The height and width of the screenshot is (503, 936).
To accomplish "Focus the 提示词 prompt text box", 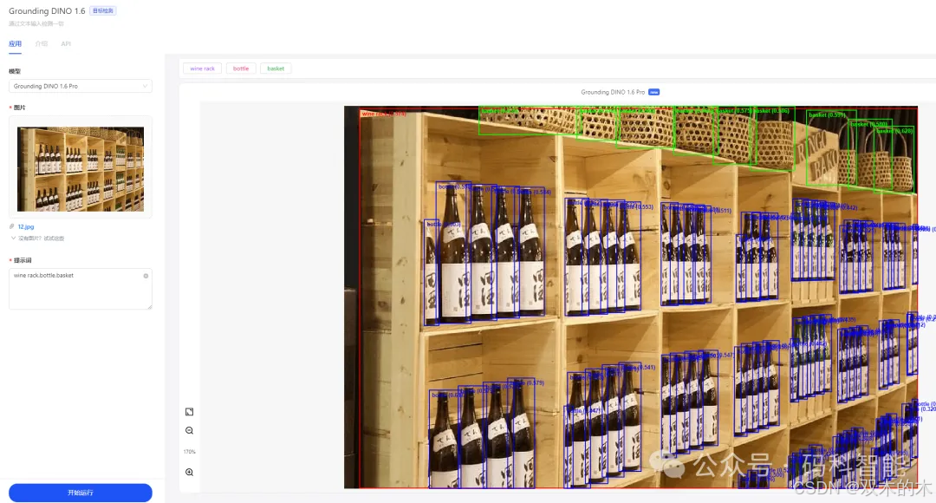I will (x=81, y=289).
